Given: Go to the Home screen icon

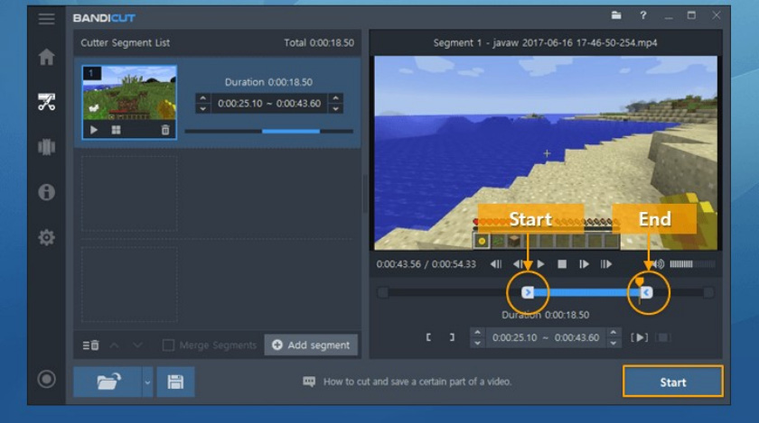Looking at the screenshot, I should 46,57.
